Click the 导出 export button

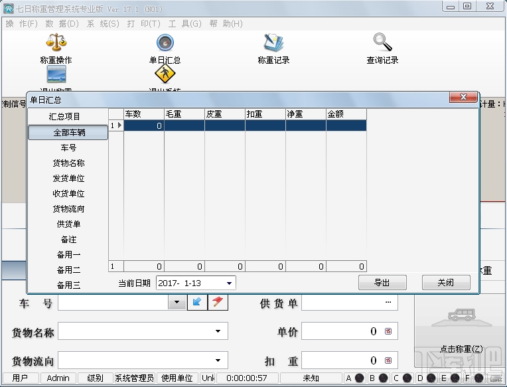382,283
